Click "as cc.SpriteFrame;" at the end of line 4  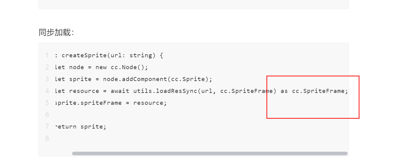pos(314,91)
